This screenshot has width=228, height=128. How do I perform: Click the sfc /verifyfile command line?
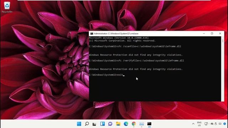tap(136, 60)
